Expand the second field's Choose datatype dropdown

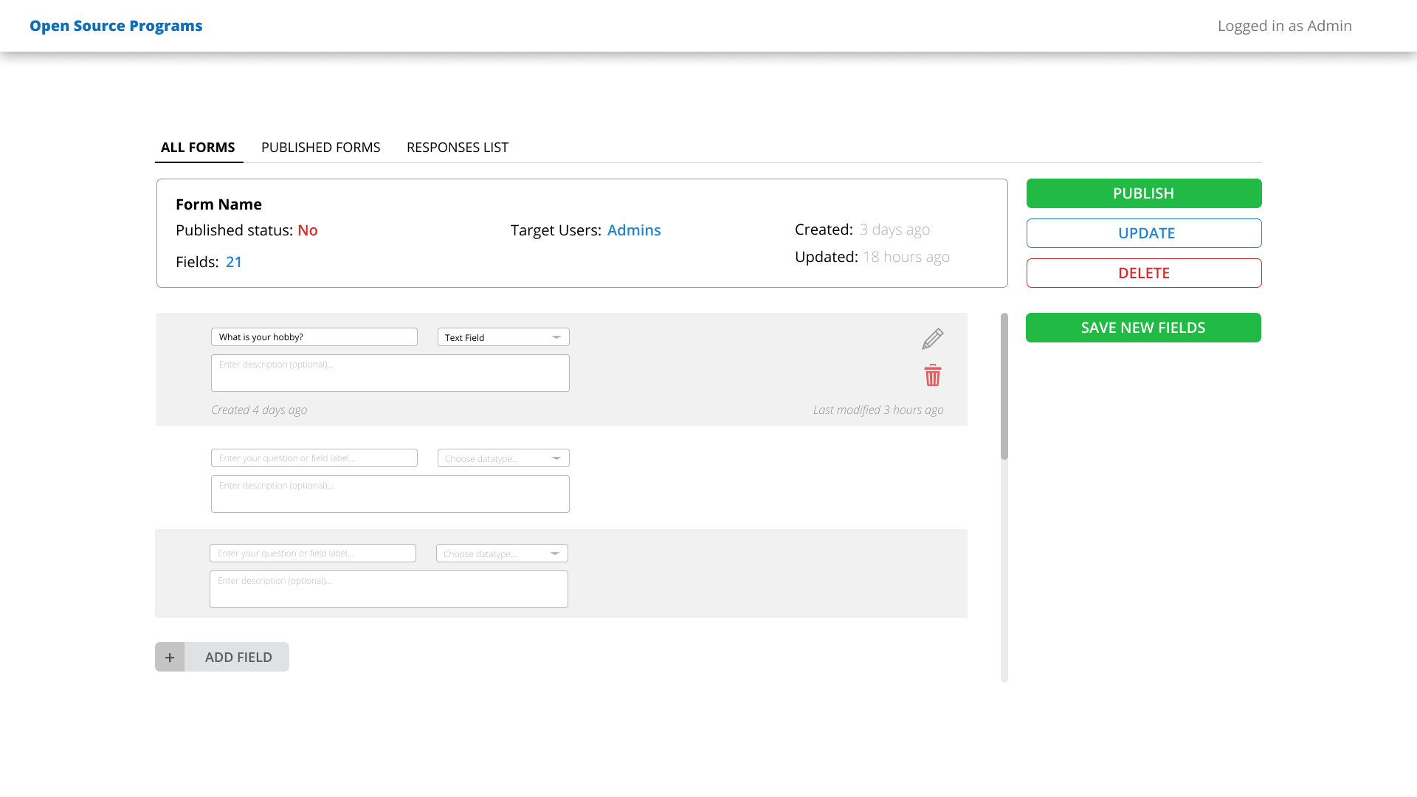pyautogui.click(x=503, y=458)
